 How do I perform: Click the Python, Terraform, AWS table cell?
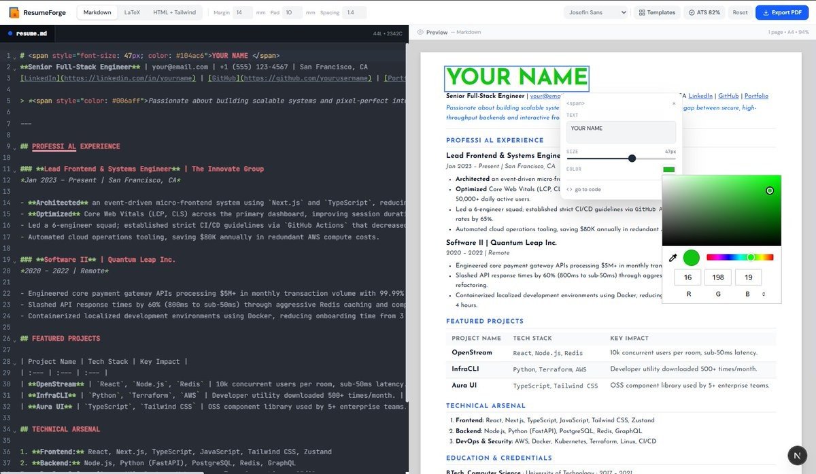(549, 369)
